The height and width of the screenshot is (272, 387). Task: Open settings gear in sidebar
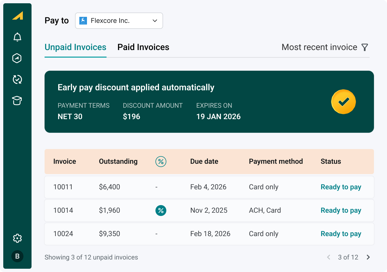tap(17, 238)
